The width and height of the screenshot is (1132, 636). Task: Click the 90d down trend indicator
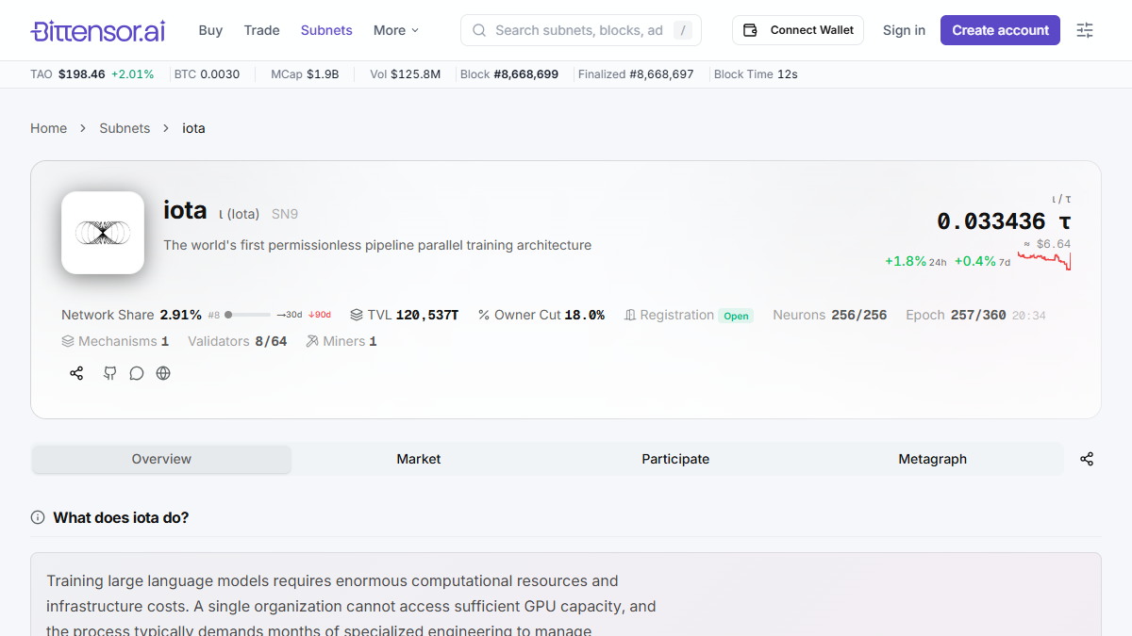[320, 315]
